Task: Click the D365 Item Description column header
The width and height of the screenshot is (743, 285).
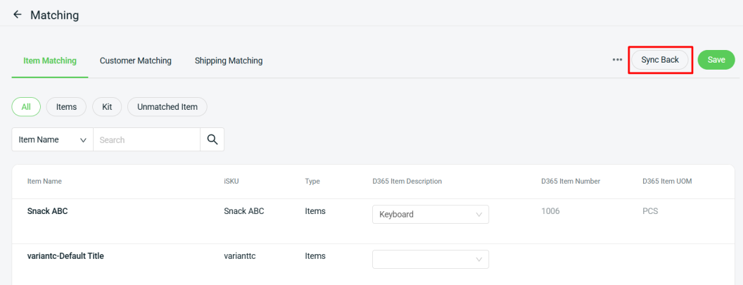Action: (x=407, y=182)
